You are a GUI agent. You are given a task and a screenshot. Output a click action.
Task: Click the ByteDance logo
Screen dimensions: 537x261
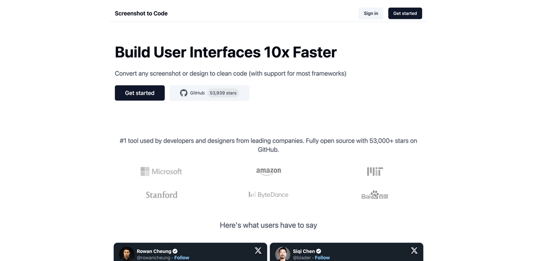point(268,194)
